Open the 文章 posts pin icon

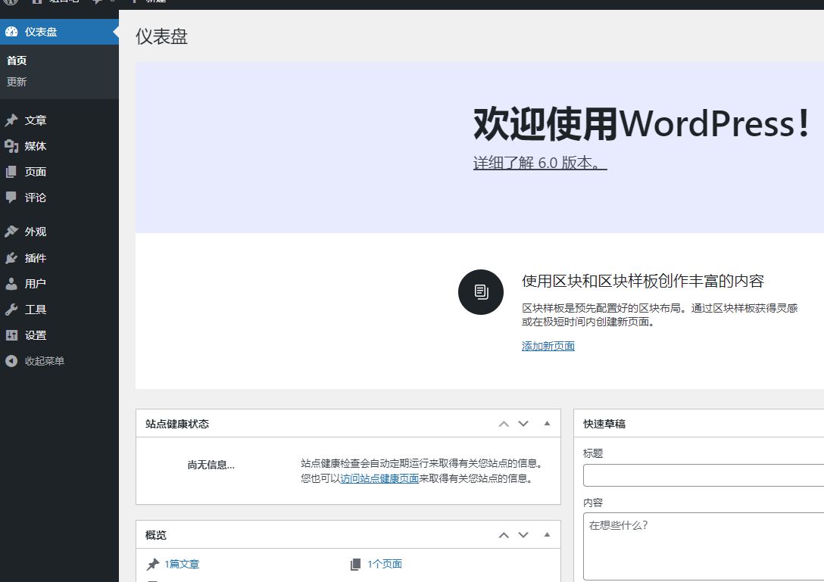pos(11,120)
